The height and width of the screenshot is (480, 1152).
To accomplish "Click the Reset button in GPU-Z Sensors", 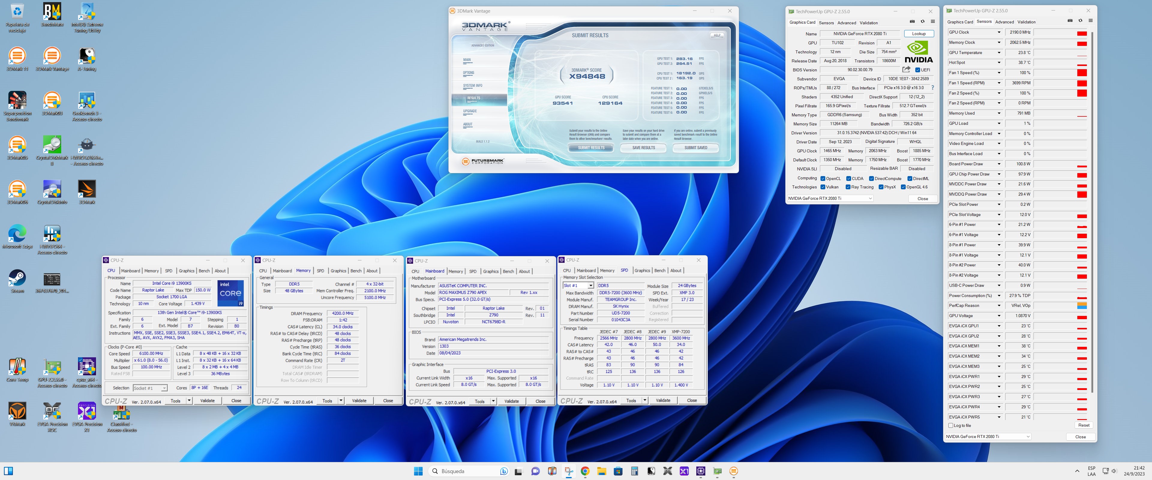I will point(1084,425).
